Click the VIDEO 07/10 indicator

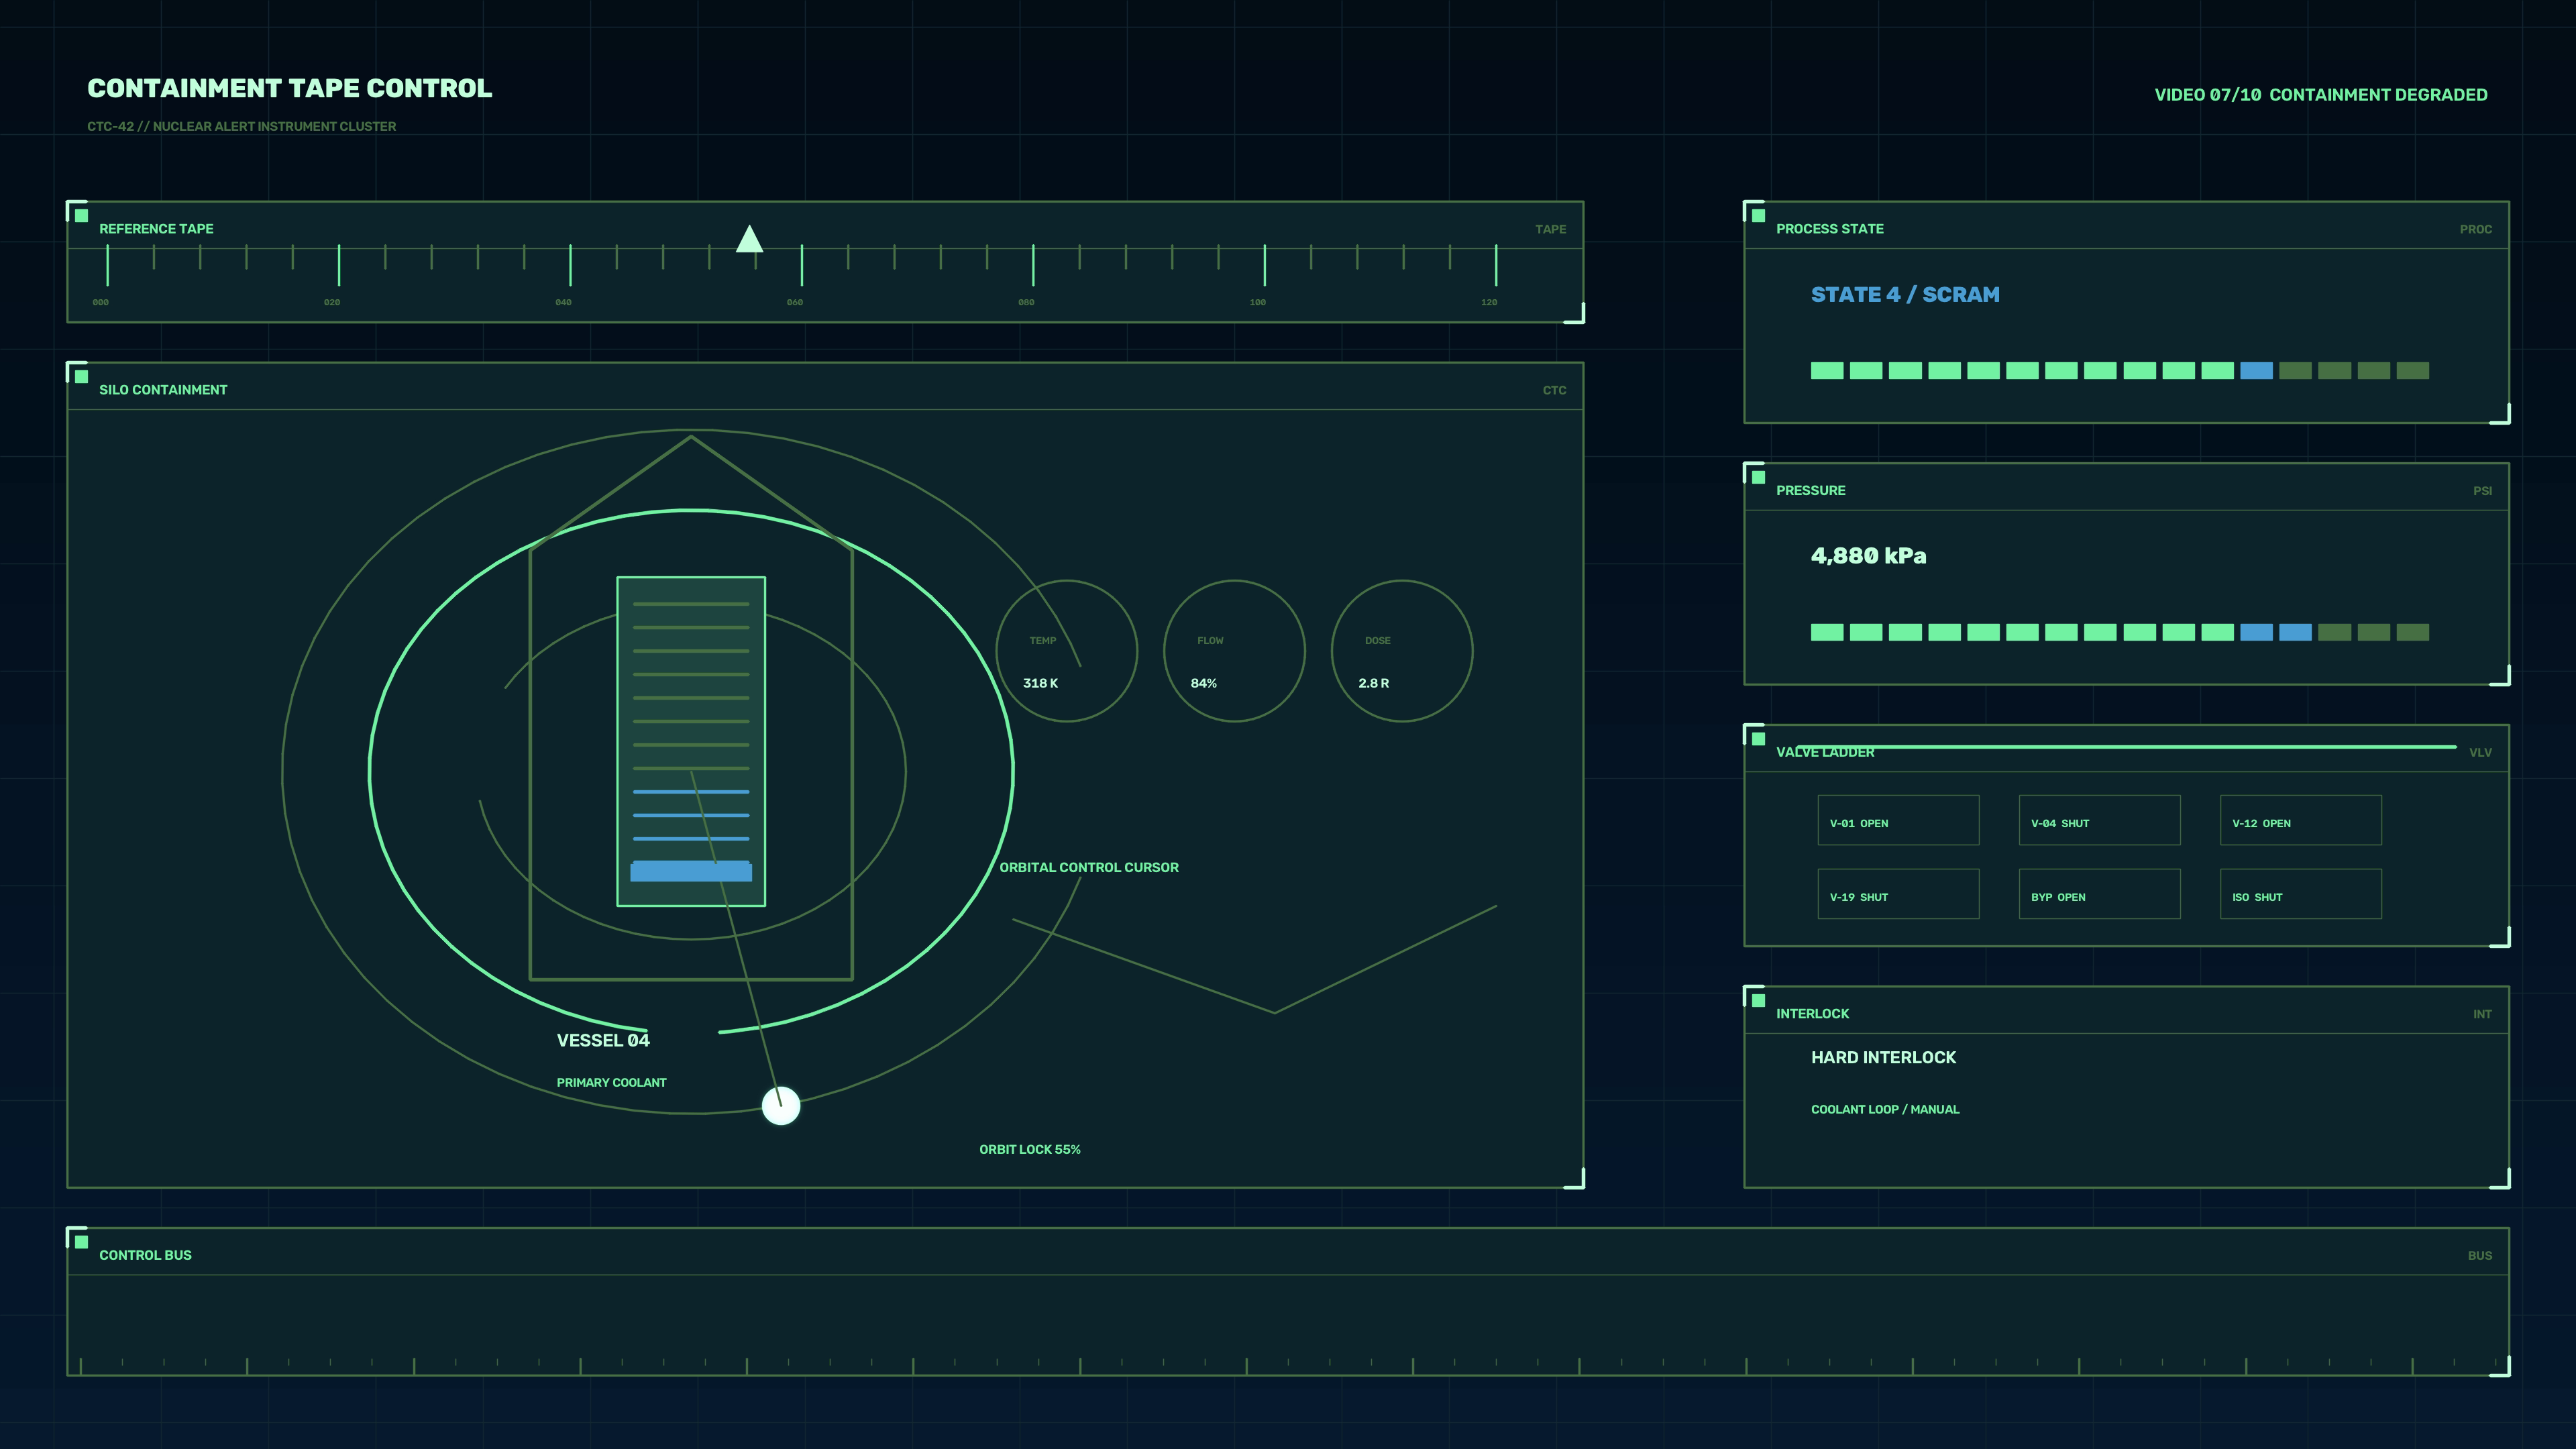point(2207,95)
